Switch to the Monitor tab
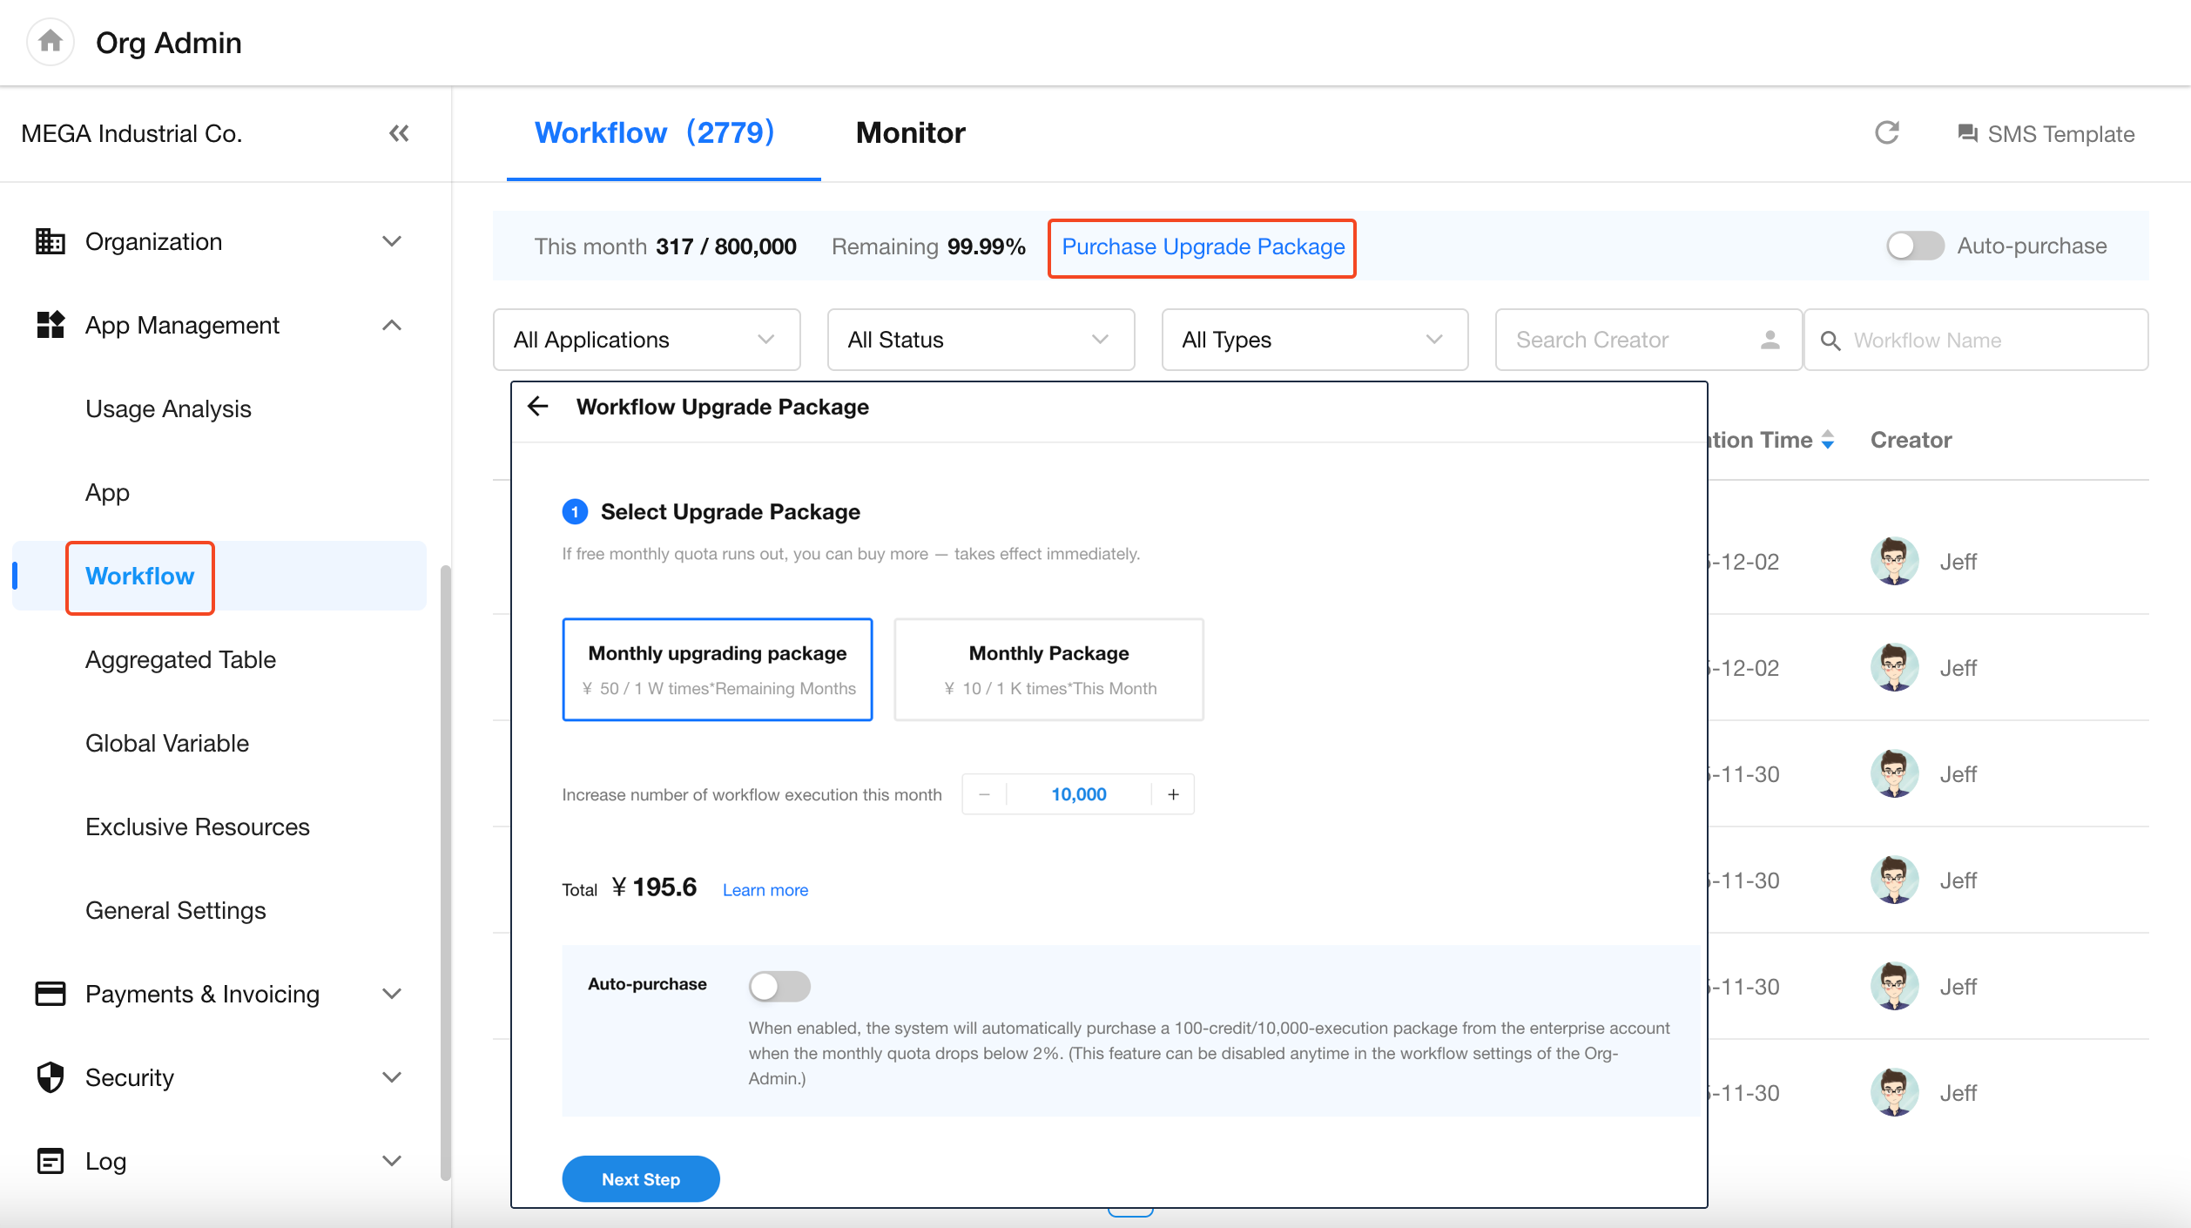The height and width of the screenshot is (1228, 2191). (x=910, y=132)
